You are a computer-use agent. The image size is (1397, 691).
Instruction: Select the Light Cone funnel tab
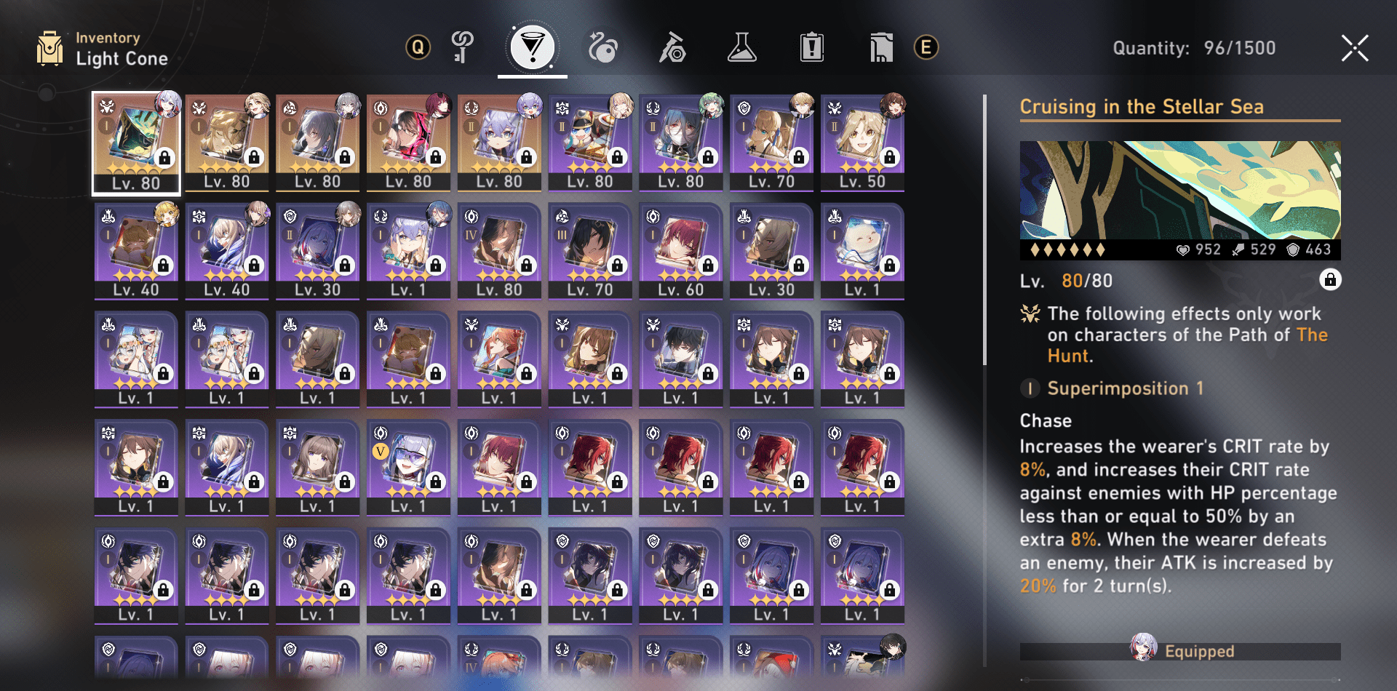click(533, 48)
